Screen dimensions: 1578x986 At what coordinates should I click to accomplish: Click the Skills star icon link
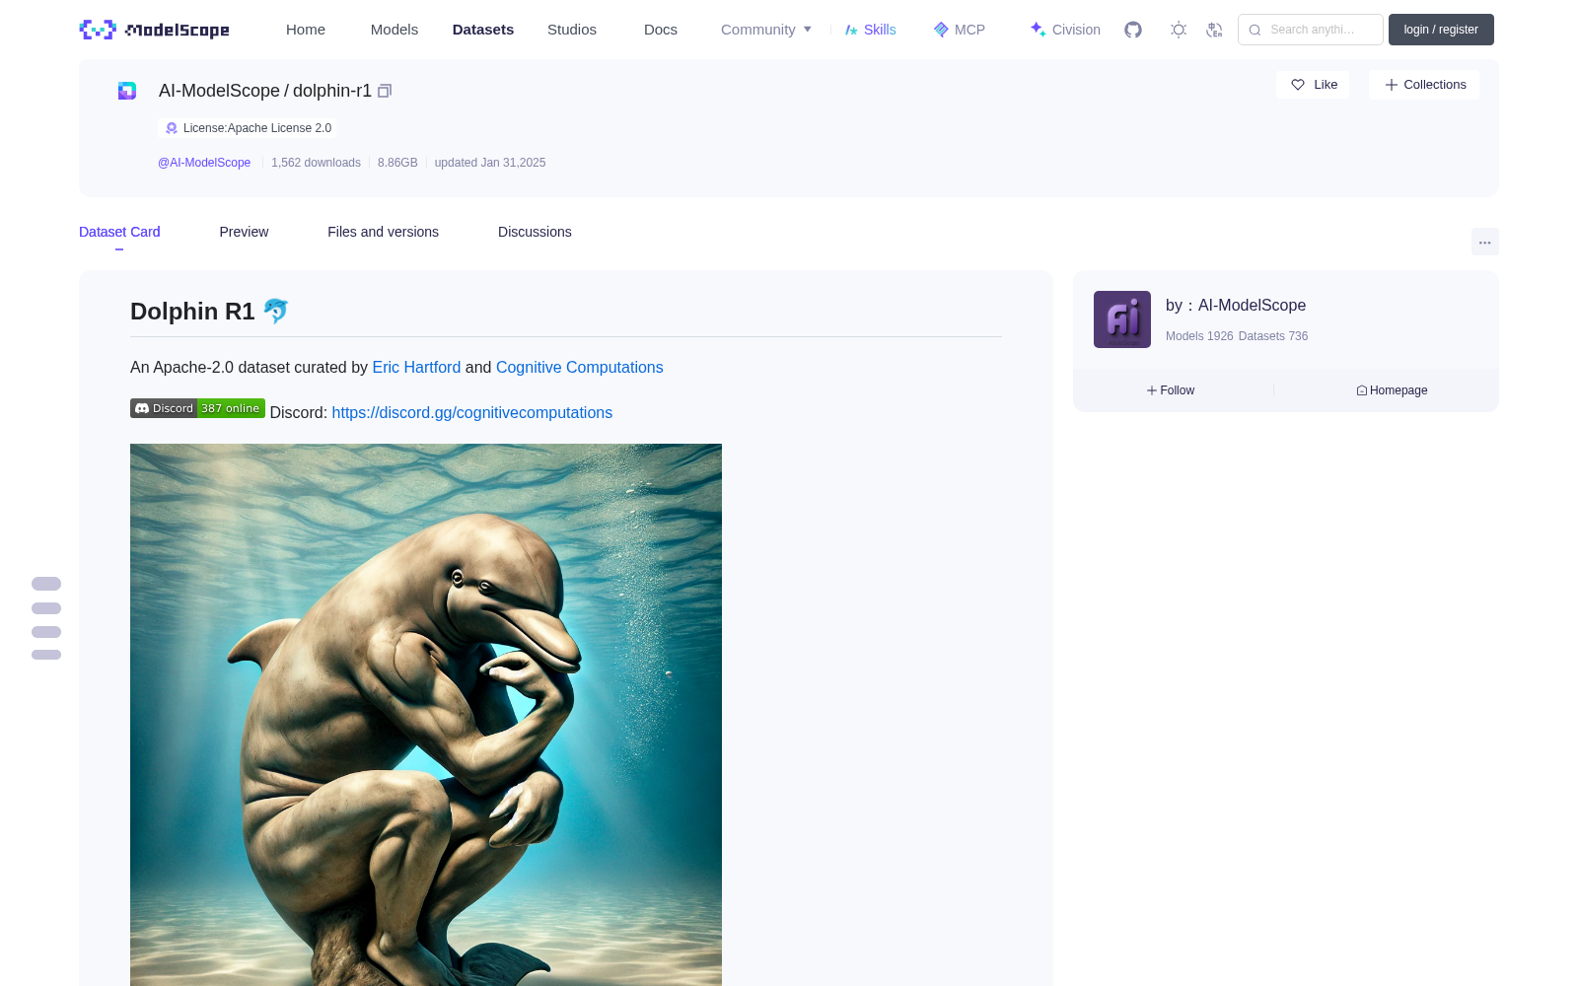pos(871,30)
